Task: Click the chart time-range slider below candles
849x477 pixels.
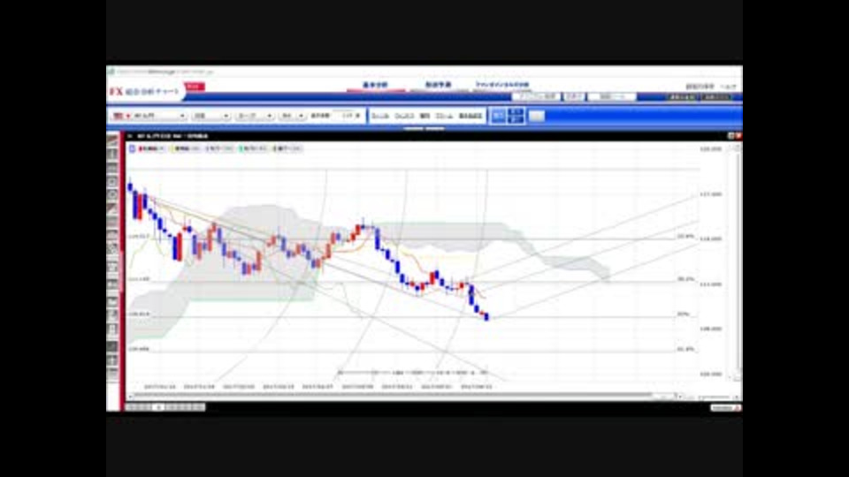Action: click(413, 373)
